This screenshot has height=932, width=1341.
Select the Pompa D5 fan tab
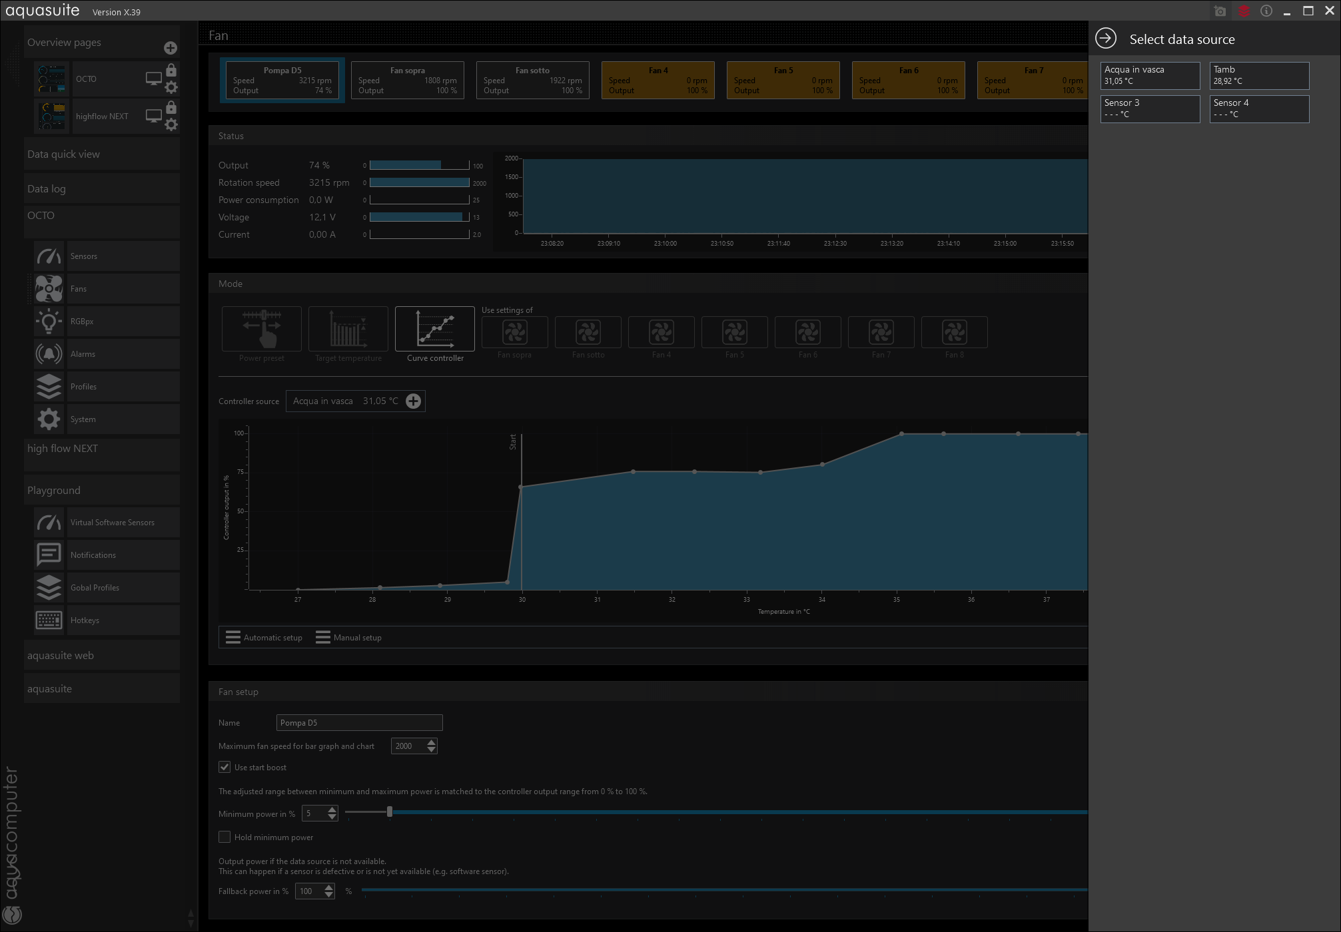282,80
